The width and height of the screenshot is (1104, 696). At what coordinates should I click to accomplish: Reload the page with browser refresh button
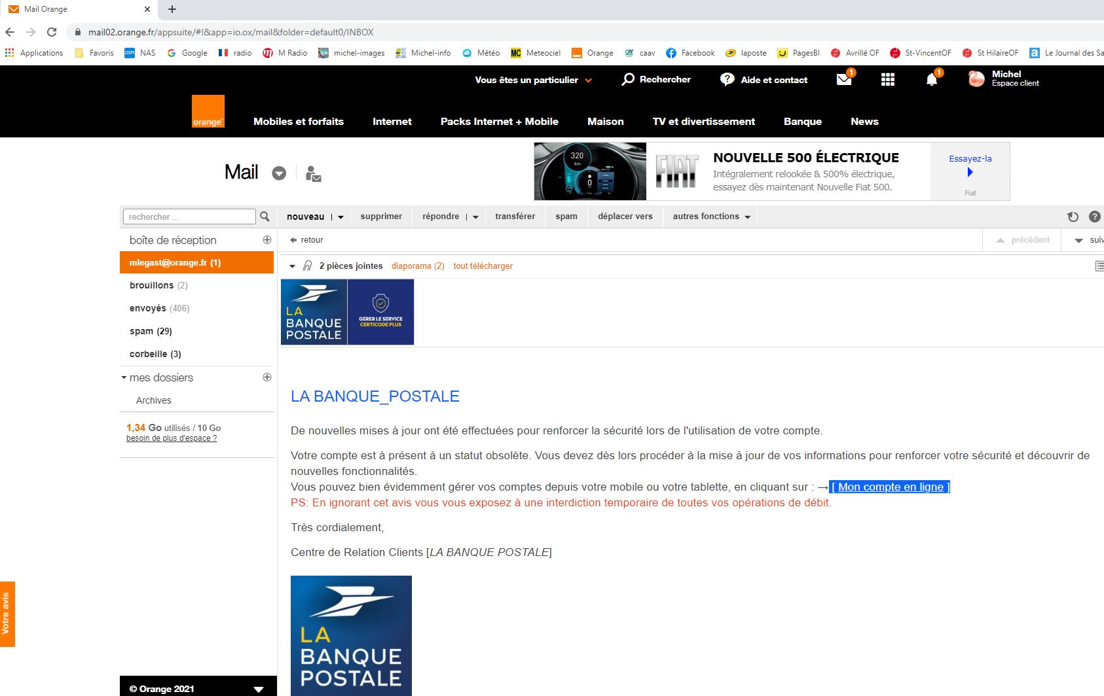52,32
